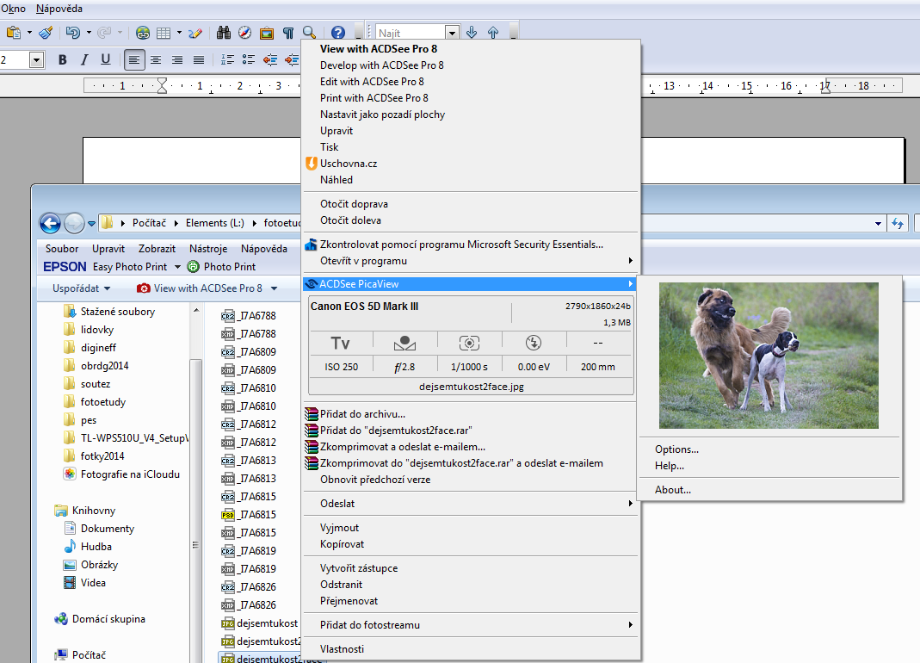Click the binoculars Find & Replace icon
The height and width of the screenshot is (663, 920).
tap(224, 33)
